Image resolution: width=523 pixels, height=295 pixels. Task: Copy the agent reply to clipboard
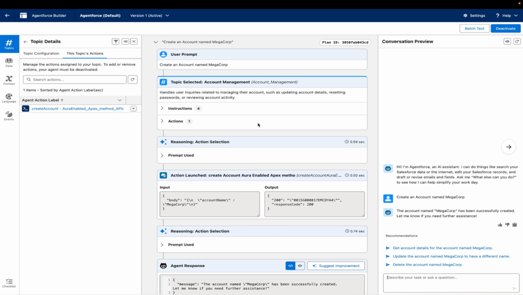coord(515,225)
